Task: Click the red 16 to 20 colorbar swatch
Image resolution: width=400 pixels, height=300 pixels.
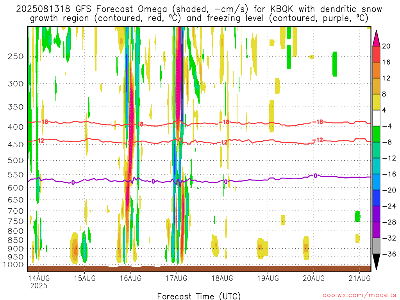Action: click(376, 54)
